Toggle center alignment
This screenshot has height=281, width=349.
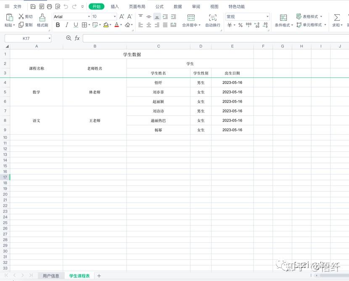(x=149, y=25)
